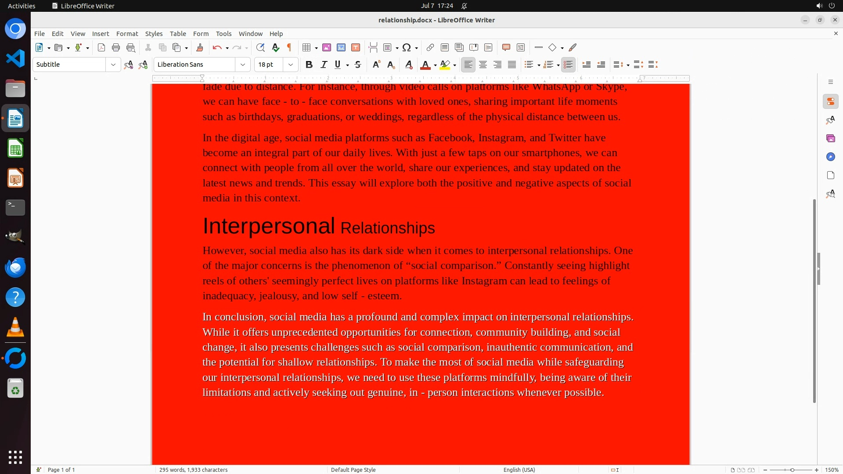The width and height of the screenshot is (843, 474).
Task: Click the Insert Special Character omega icon
Action: (x=407, y=47)
